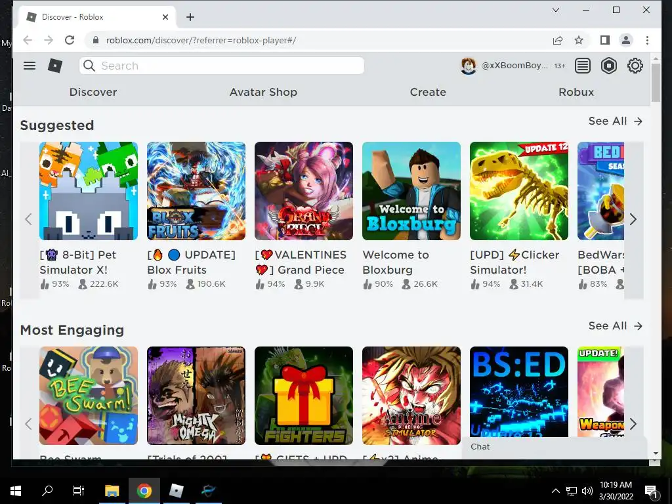Screen dimensions: 672x504
Task: Open the Weapon game thumbnail
Action: pos(600,392)
